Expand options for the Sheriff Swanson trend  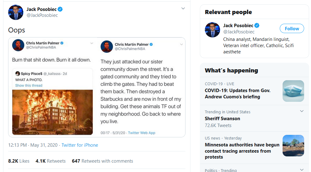click(302, 111)
